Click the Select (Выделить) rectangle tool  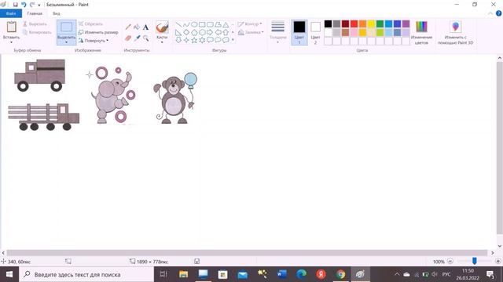pos(66,27)
